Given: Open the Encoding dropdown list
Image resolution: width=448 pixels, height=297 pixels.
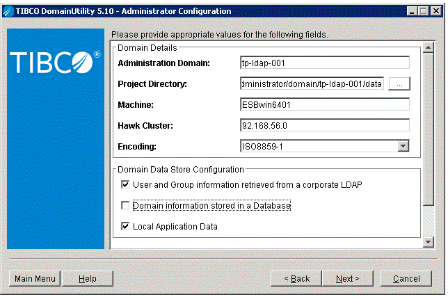Looking at the screenshot, I should click(x=403, y=146).
